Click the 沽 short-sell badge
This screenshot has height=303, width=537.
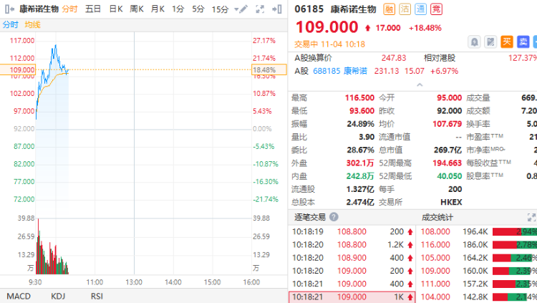click(x=405, y=9)
